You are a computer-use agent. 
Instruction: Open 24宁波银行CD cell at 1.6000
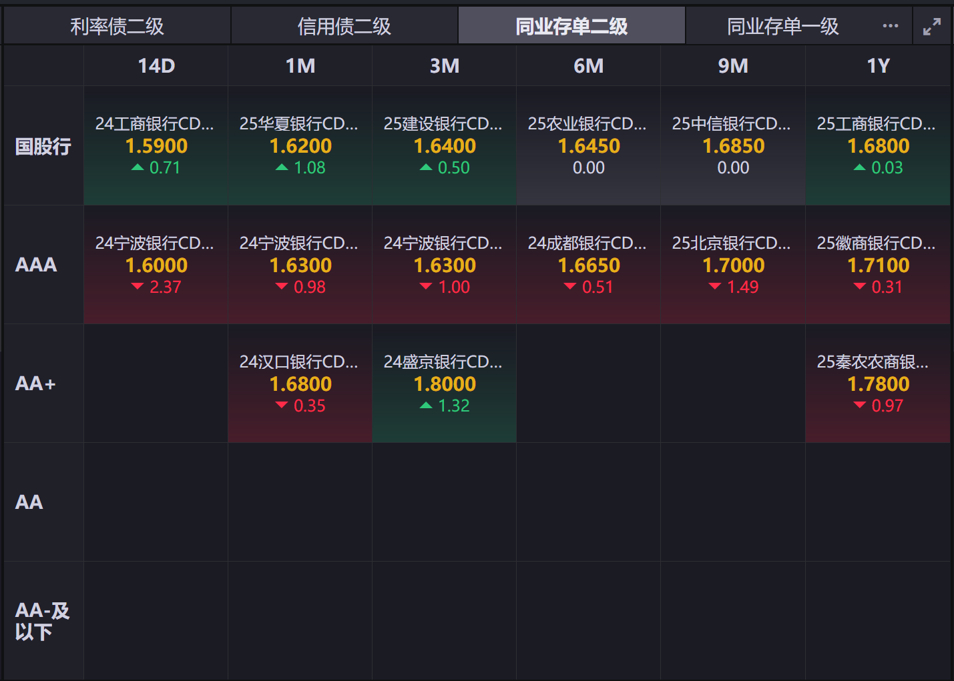(x=156, y=265)
